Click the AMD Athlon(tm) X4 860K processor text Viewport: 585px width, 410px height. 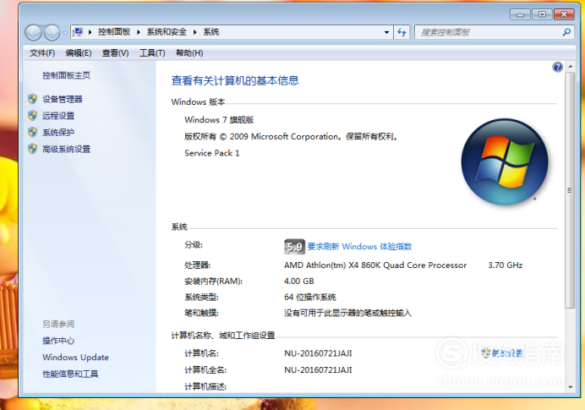click(x=375, y=265)
